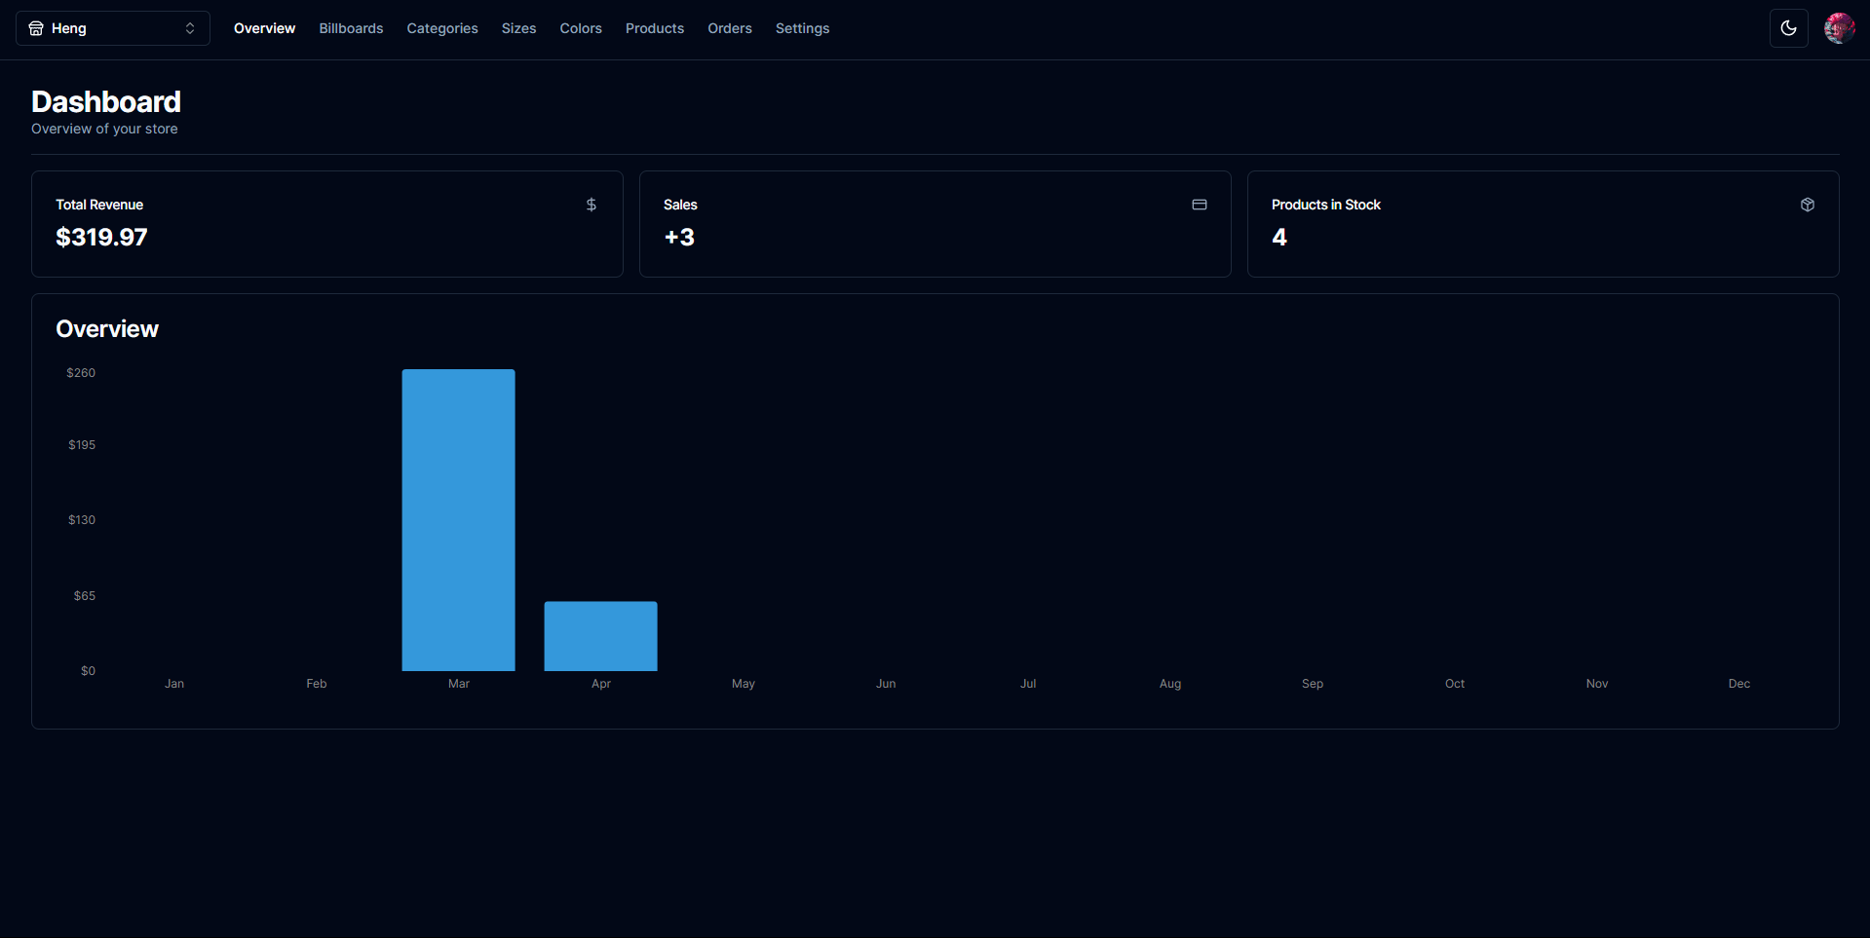Expand store list via the chevron arrows
Viewport: 1870px width, 938px height.
[x=190, y=28]
